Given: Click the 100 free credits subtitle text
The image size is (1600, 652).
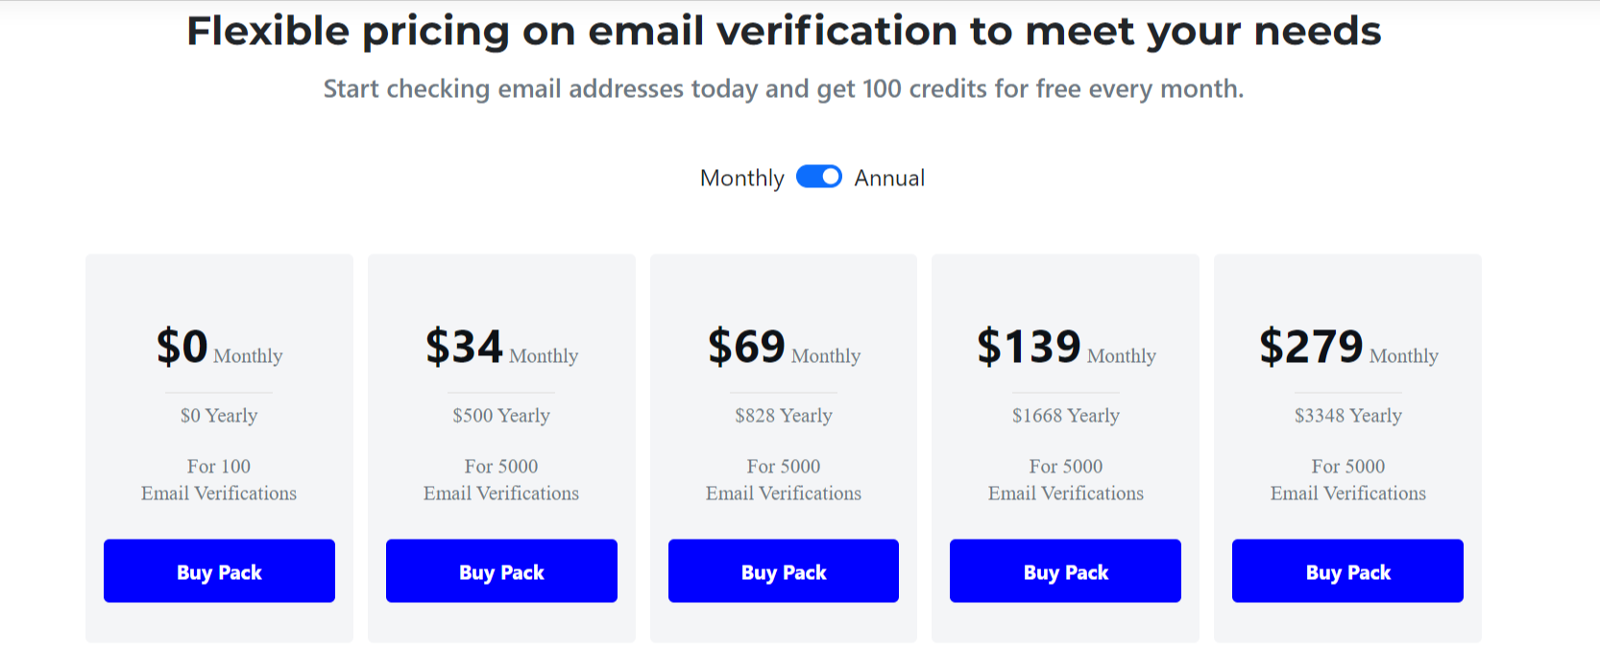Looking at the screenshot, I should 783,88.
